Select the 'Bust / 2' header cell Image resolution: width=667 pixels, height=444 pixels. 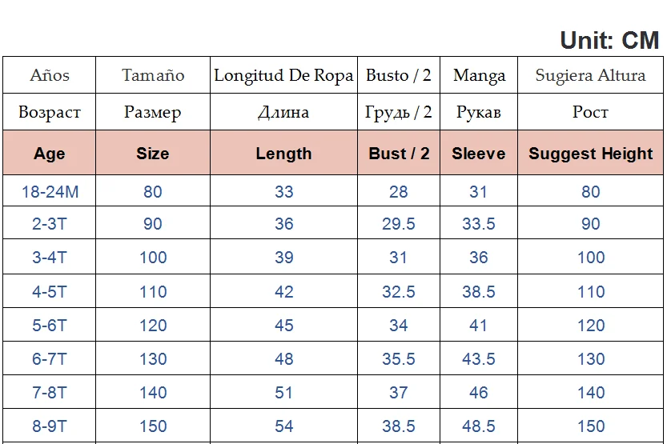point(399,154)
